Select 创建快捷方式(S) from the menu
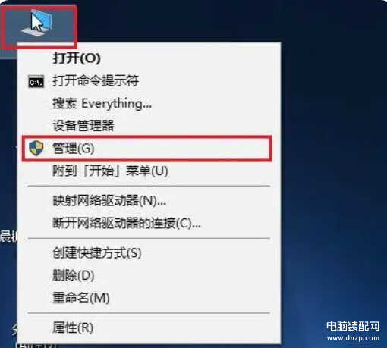 [x=149, y=253]
